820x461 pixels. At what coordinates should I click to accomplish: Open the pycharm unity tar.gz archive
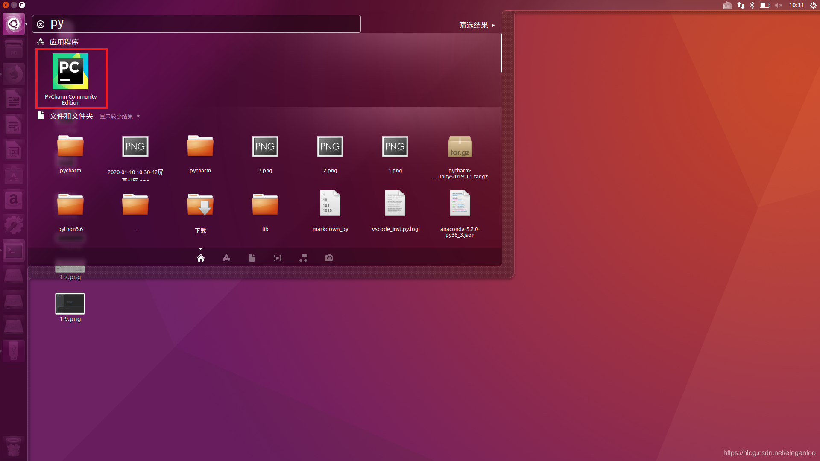460,157
